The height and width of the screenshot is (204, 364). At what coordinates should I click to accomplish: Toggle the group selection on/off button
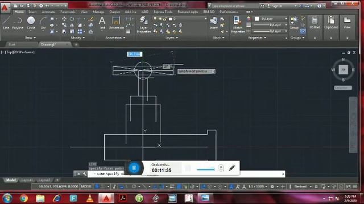click(x=303, y=31)
